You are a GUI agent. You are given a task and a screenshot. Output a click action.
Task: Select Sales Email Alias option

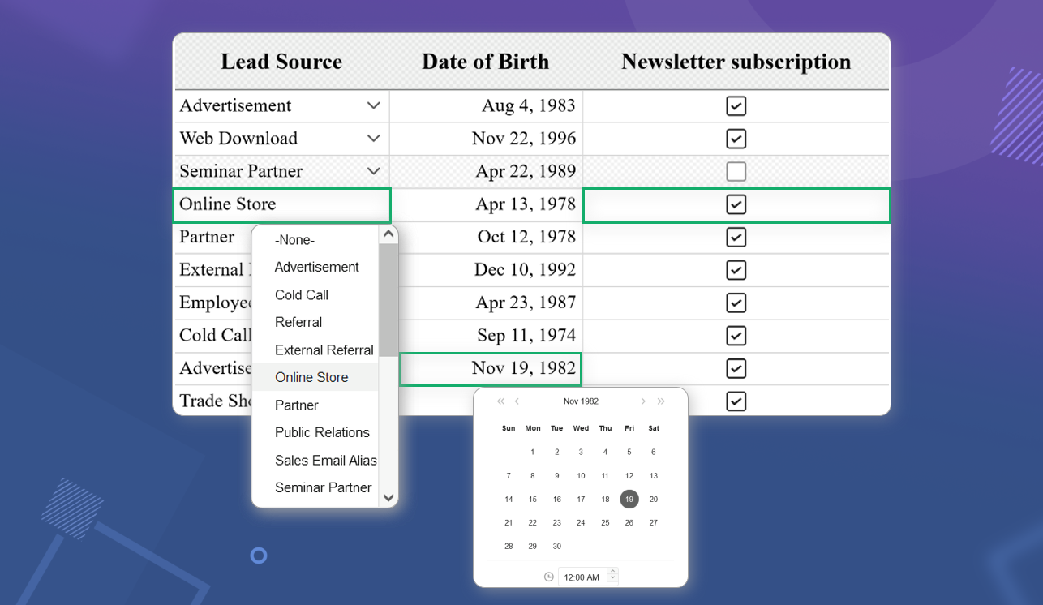[315, 461]
